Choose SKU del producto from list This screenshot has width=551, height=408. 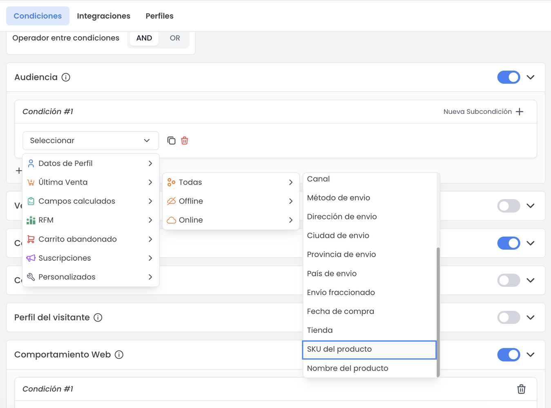coord(369,349)
